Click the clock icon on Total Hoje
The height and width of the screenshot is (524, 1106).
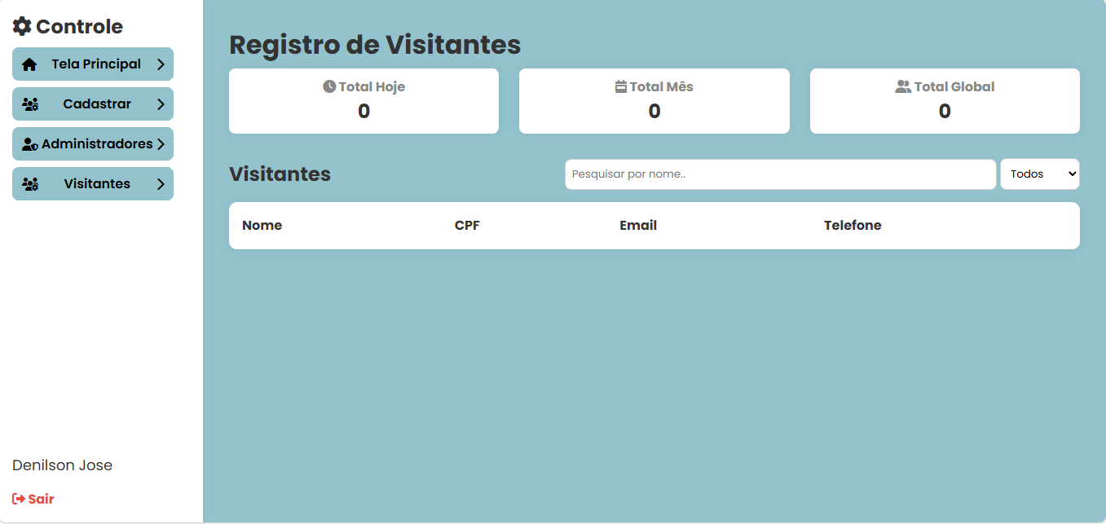pos(329,86)
